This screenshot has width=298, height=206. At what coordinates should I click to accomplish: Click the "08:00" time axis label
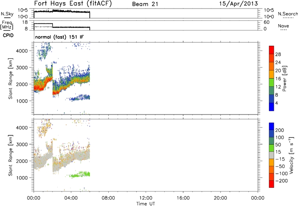(108, 198)
